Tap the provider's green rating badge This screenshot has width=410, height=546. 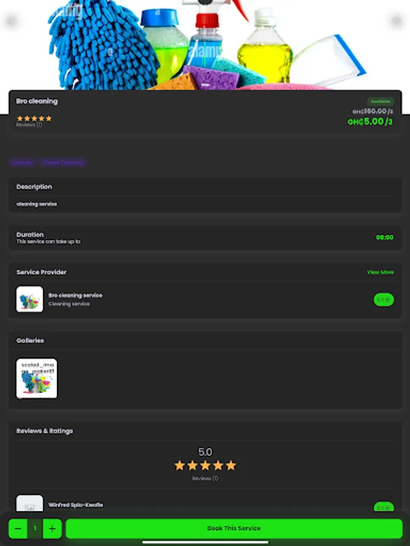(384, 300)
